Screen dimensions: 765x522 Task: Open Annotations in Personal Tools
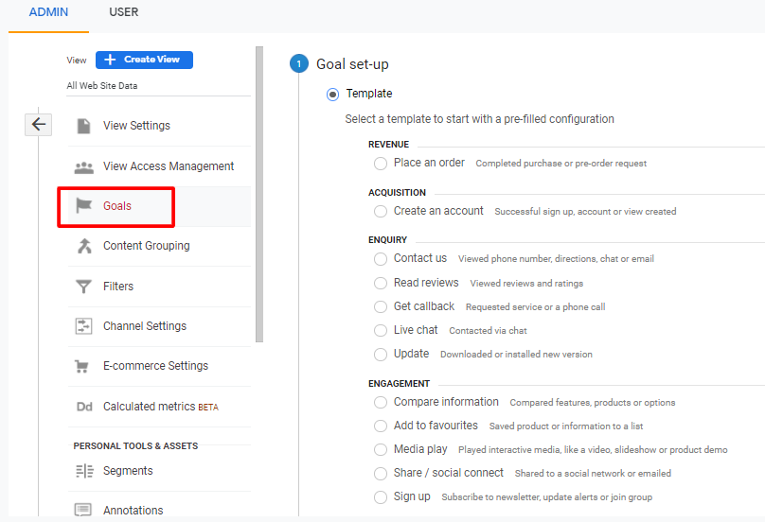[x=133, y=511]
